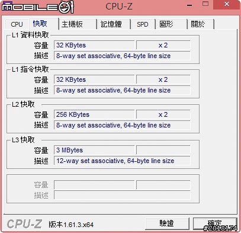
Task: Click the 確定 button
Action: click(x=215, y=224)
